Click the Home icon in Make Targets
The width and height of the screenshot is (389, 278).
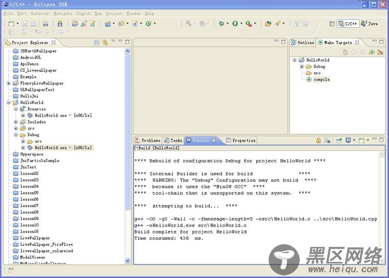[345, 52]
